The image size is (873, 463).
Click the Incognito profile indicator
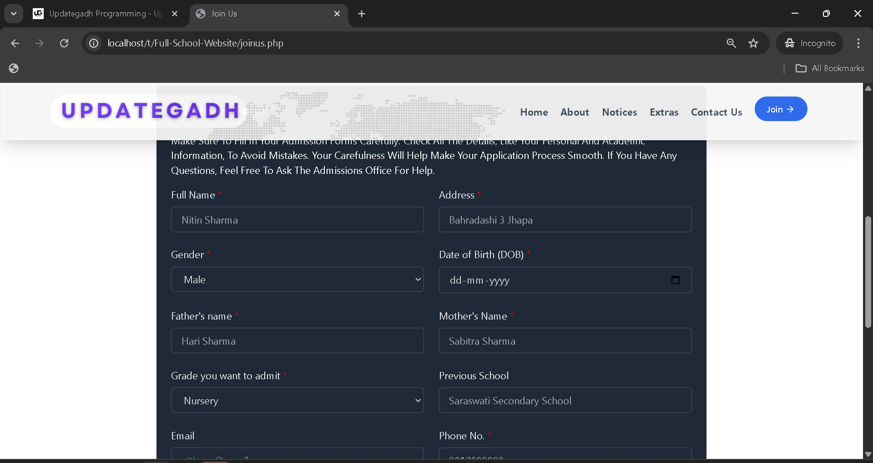tap(810, 43)
